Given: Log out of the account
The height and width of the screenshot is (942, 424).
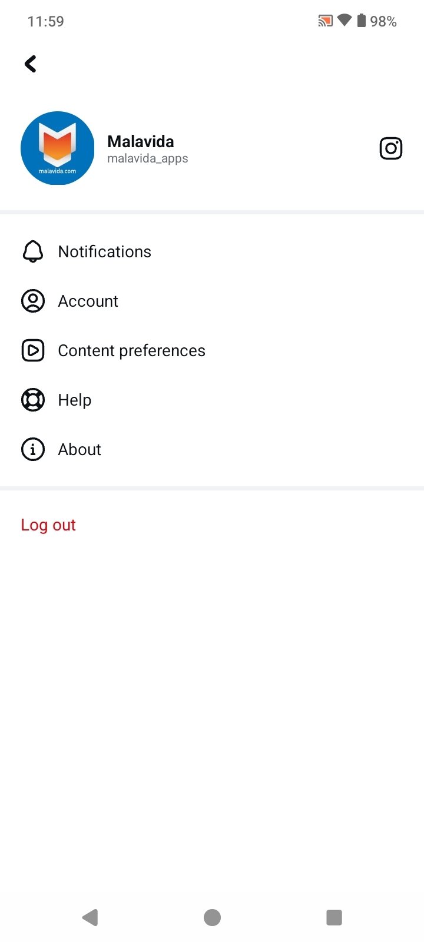Looking at the screenshot, I should click(x=48, y=525).
